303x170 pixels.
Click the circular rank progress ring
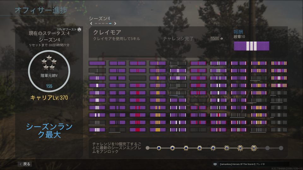49,71
